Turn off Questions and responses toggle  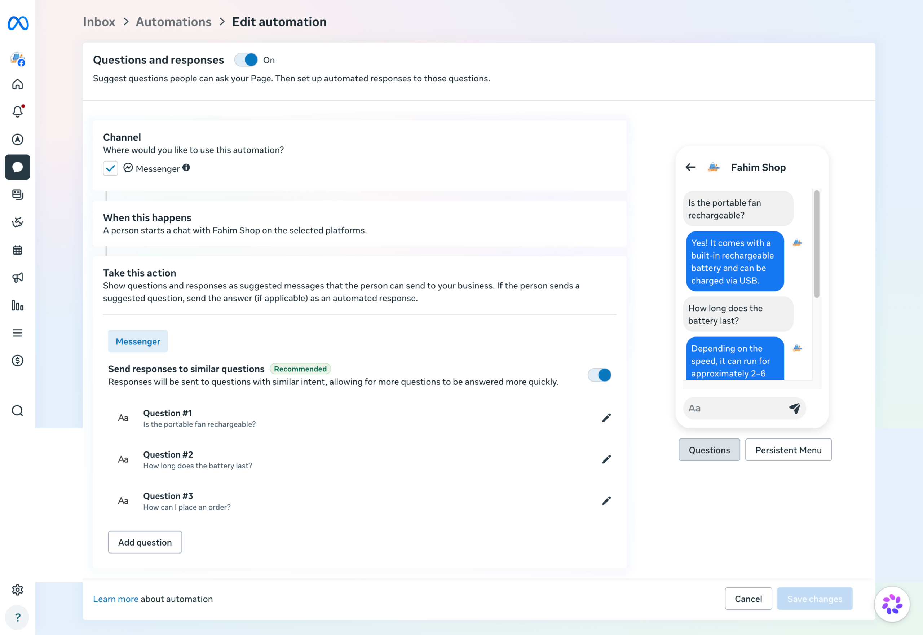click(x=246, y=60)
